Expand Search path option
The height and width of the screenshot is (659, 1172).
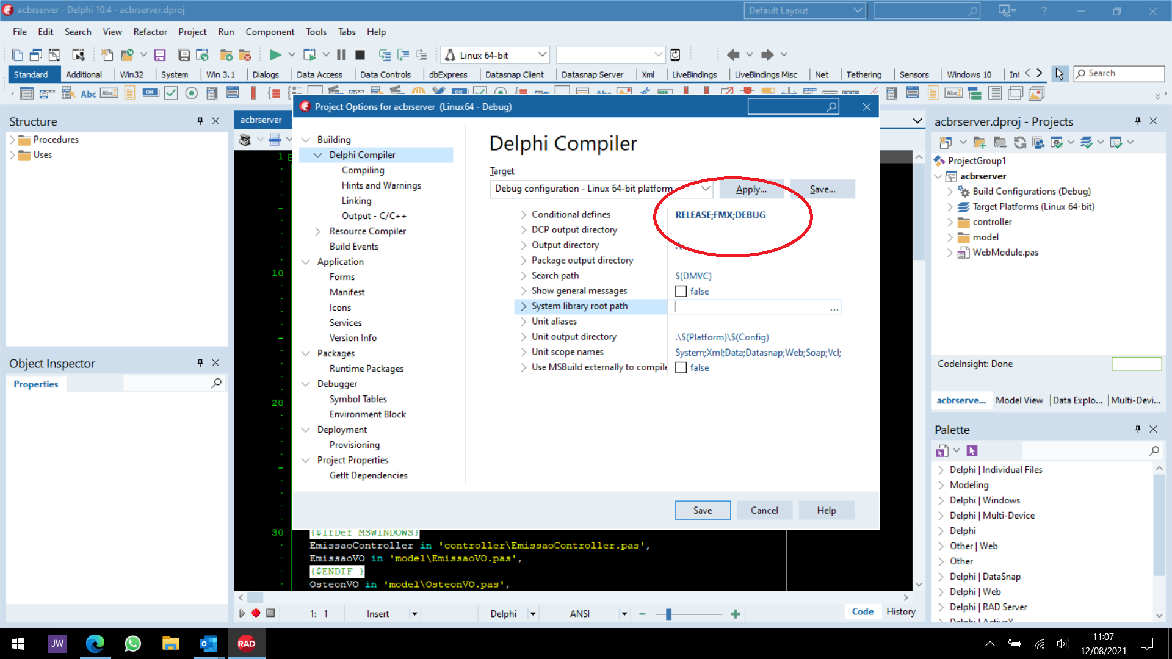point(524,276)
